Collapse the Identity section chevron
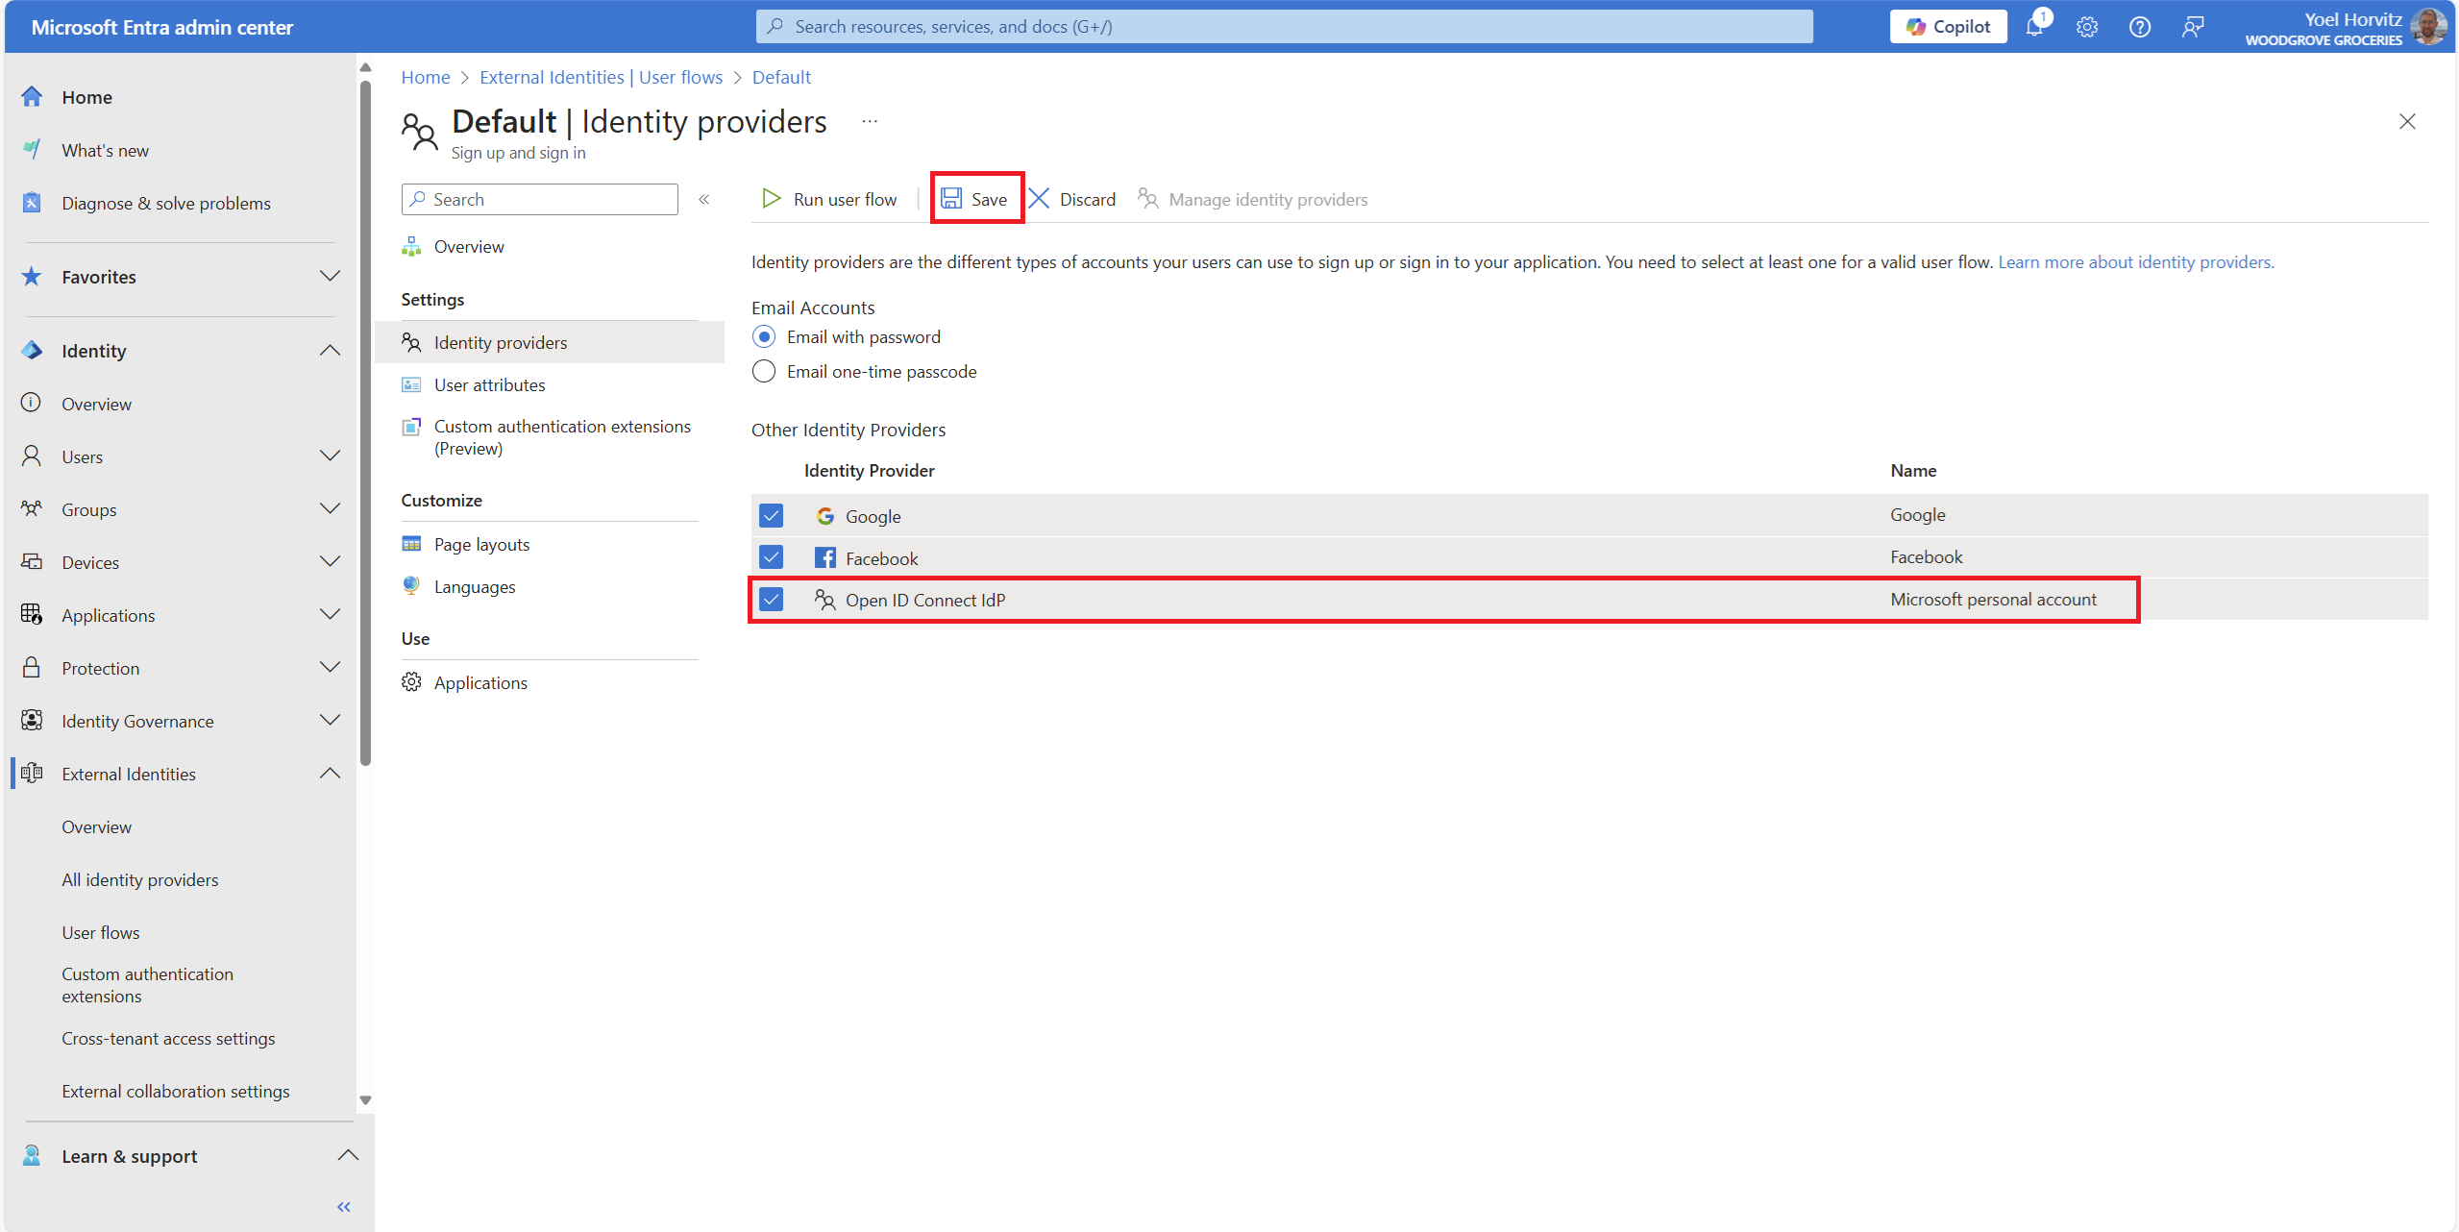2459x1232 pixels. pyautogui.click(x=330, y=351)
